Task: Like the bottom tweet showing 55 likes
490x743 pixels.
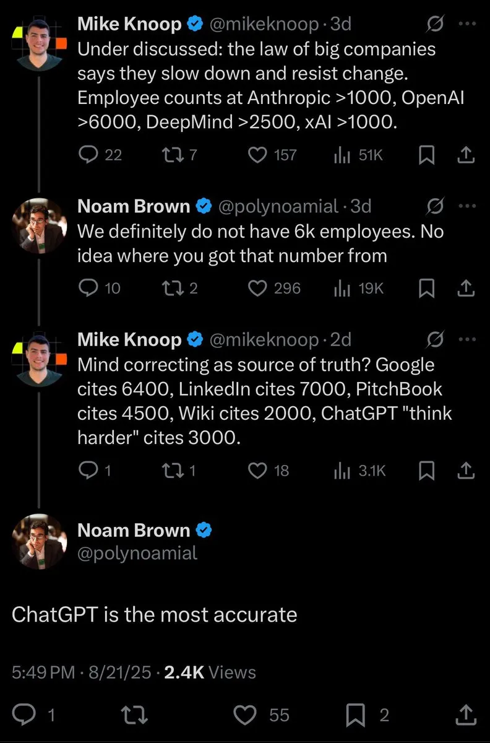Action: (x=244, y=715)
